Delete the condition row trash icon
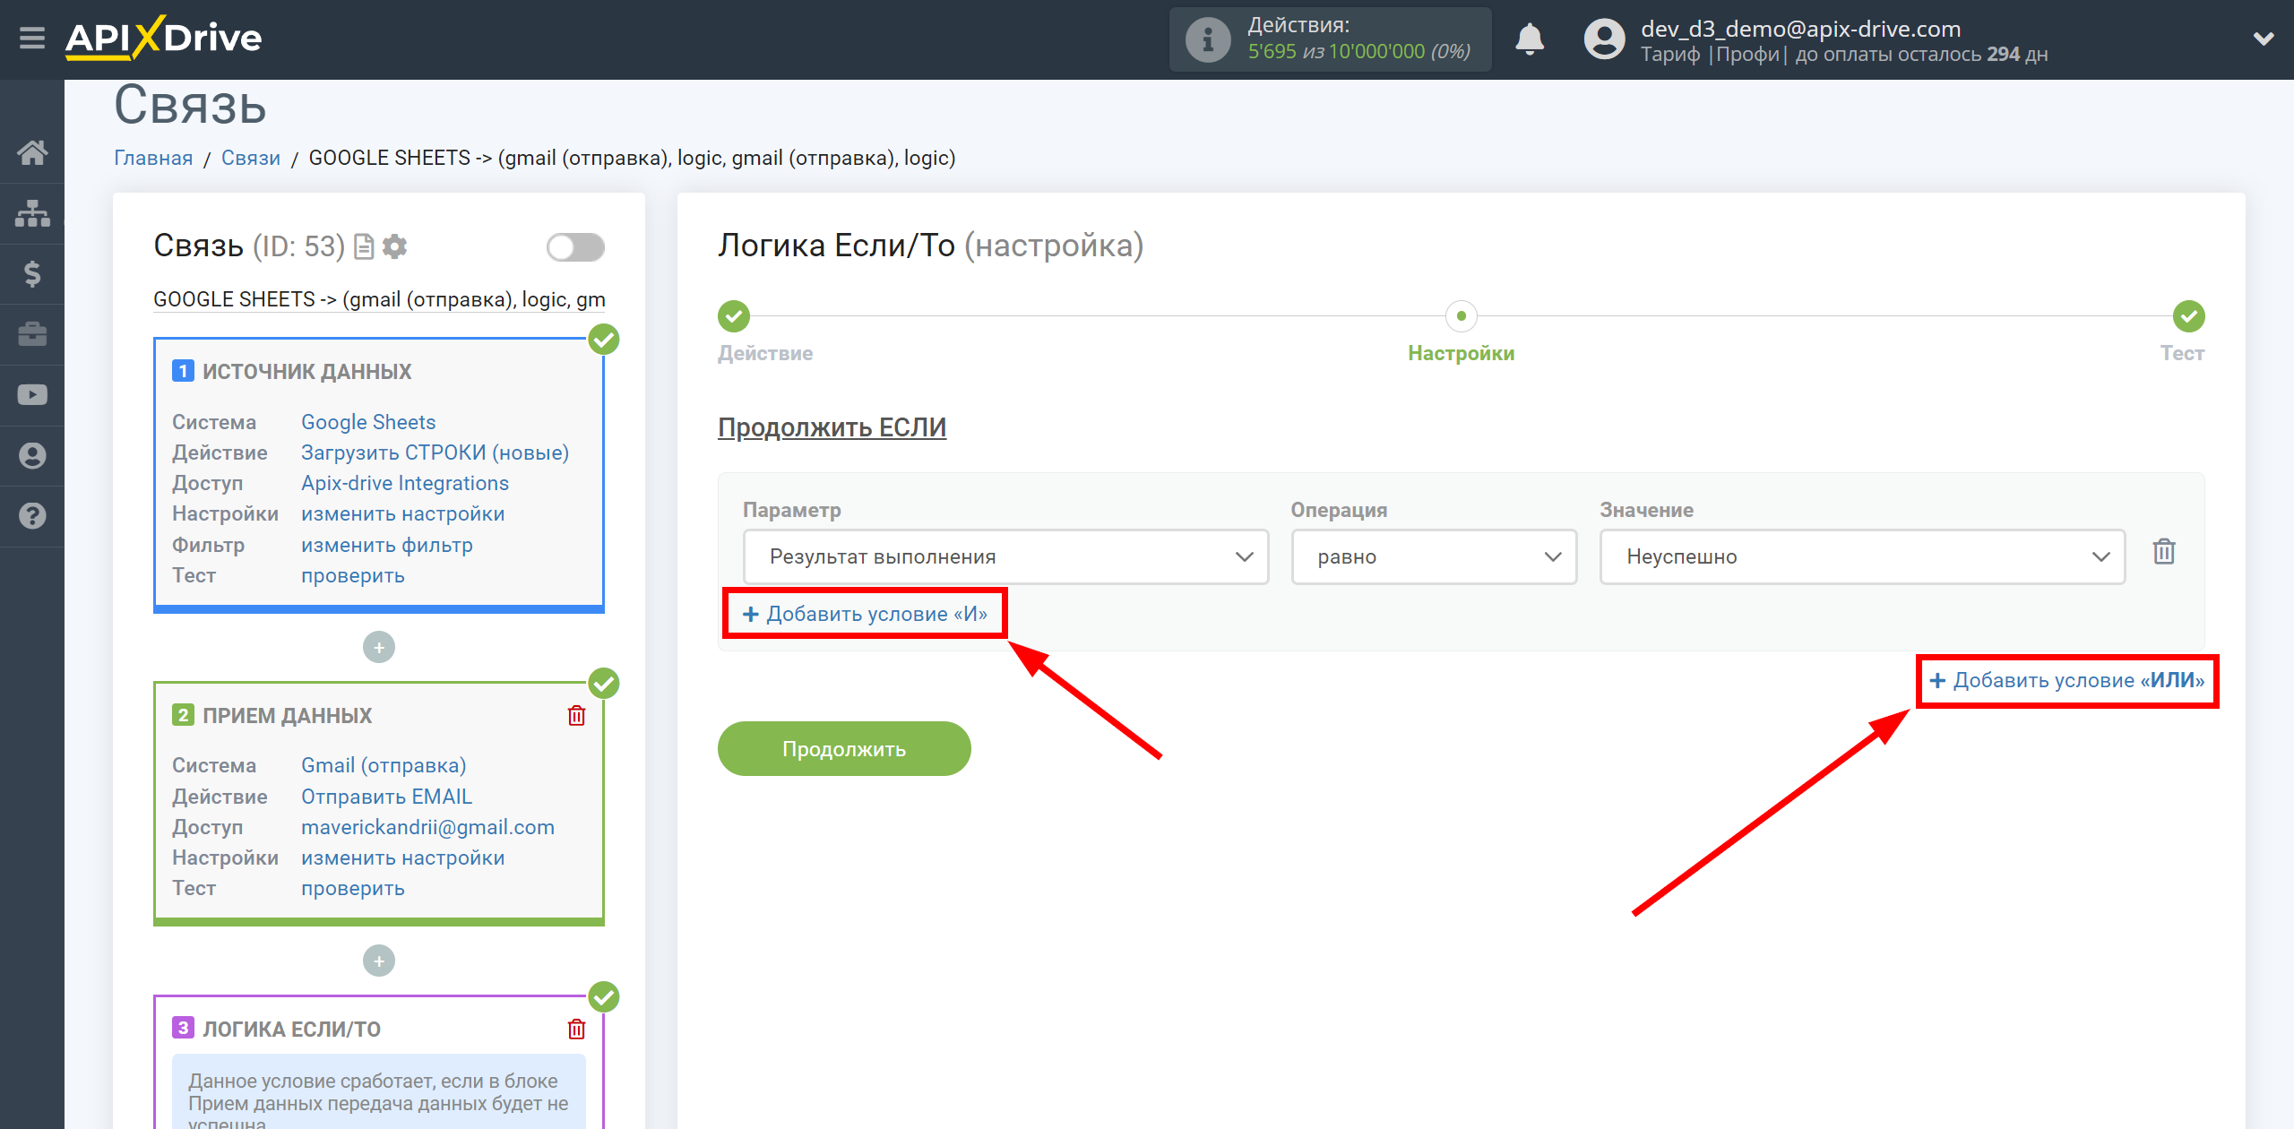This screenshot has width=2294, height=1129. [2164, 552]
